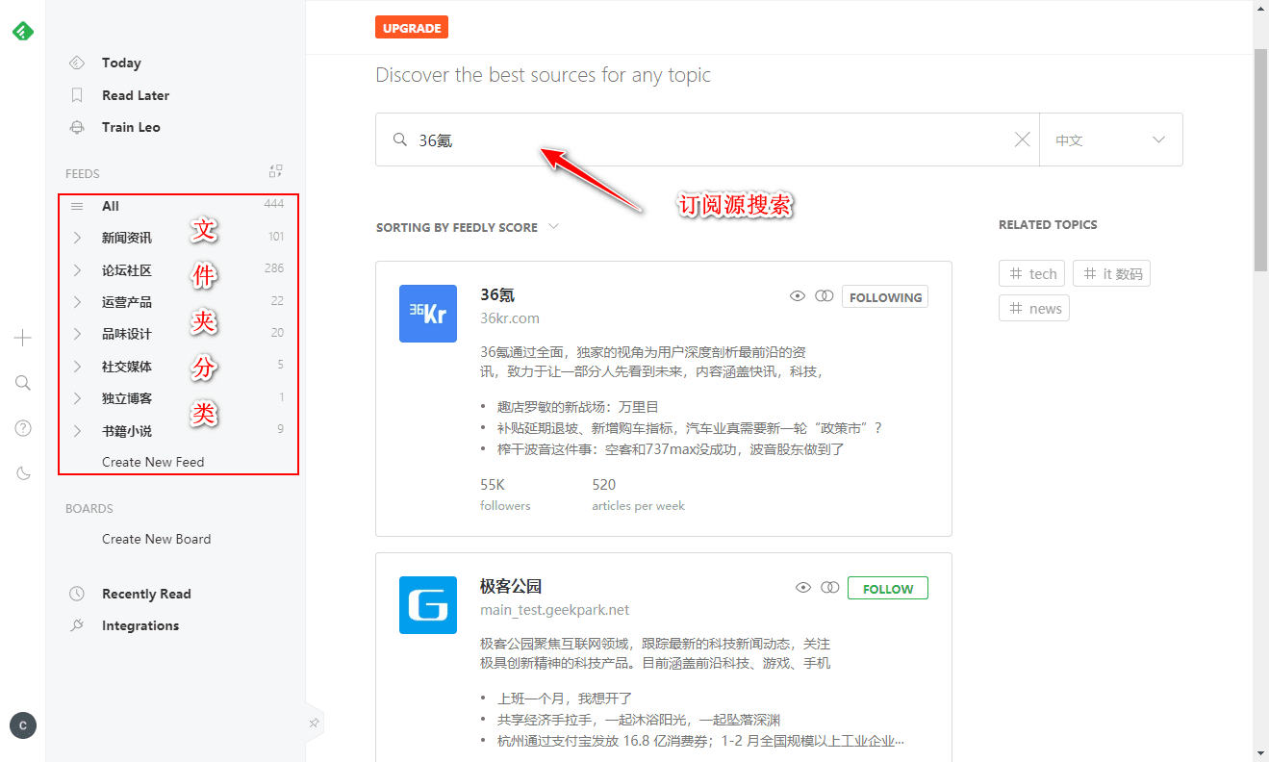Screen dimensions: 1269x762
Task: Expand the 运营产品 folder chevron
Action: pos(77,302)
